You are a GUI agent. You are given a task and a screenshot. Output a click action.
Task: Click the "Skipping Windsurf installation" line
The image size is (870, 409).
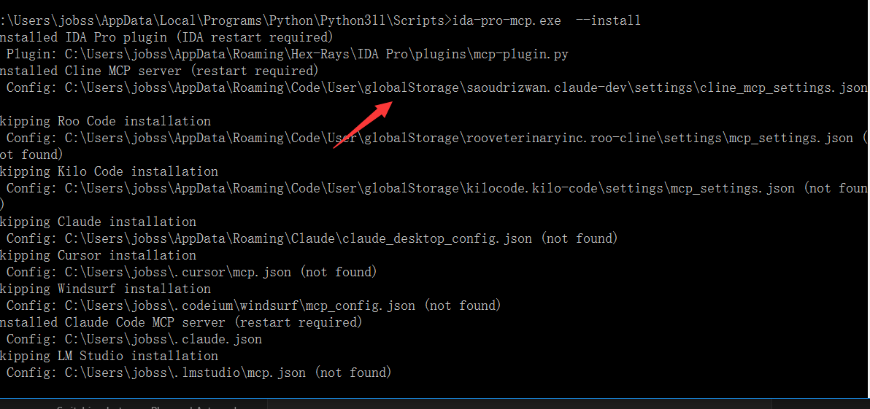(105, 289)
